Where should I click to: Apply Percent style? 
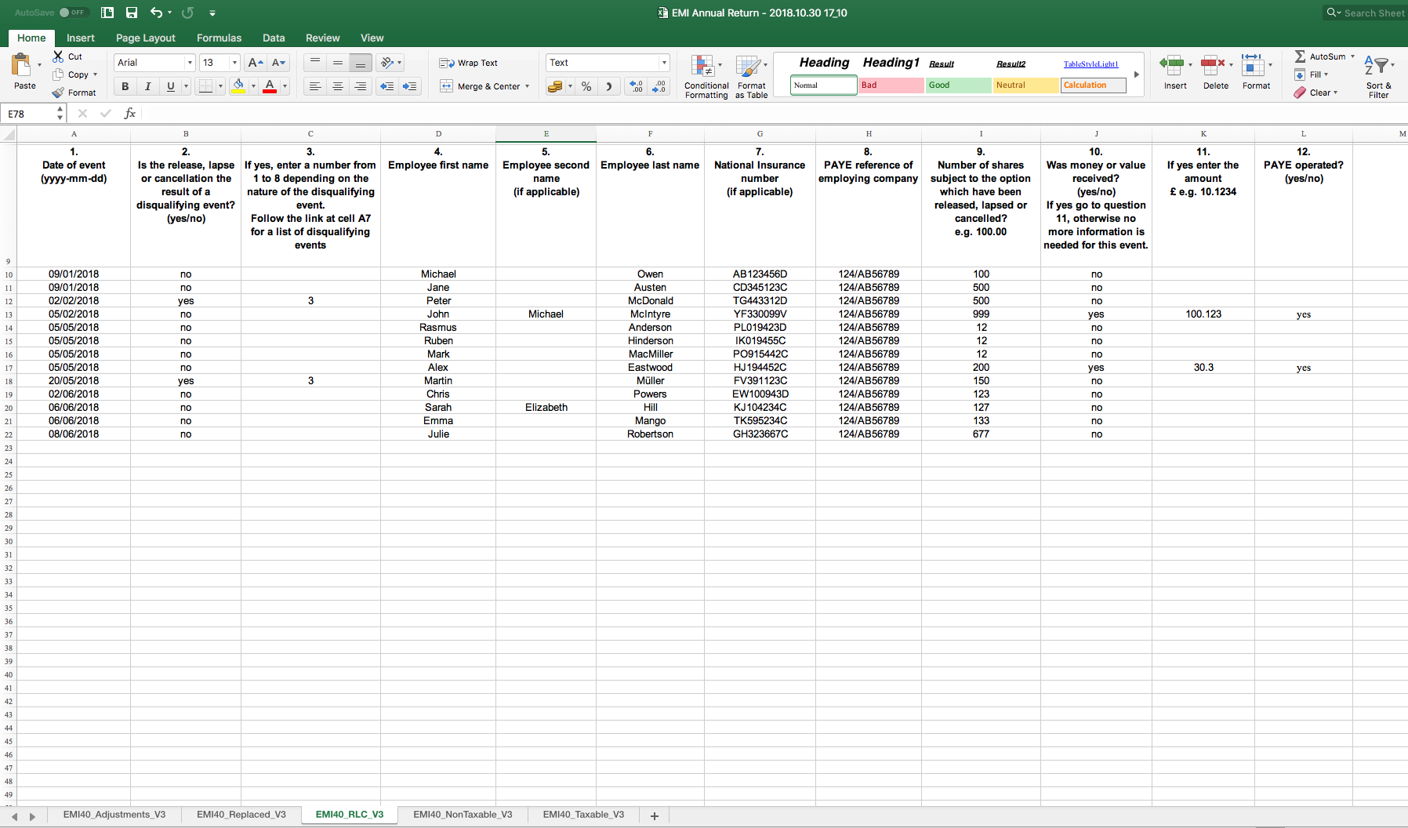tap(586, 86)
